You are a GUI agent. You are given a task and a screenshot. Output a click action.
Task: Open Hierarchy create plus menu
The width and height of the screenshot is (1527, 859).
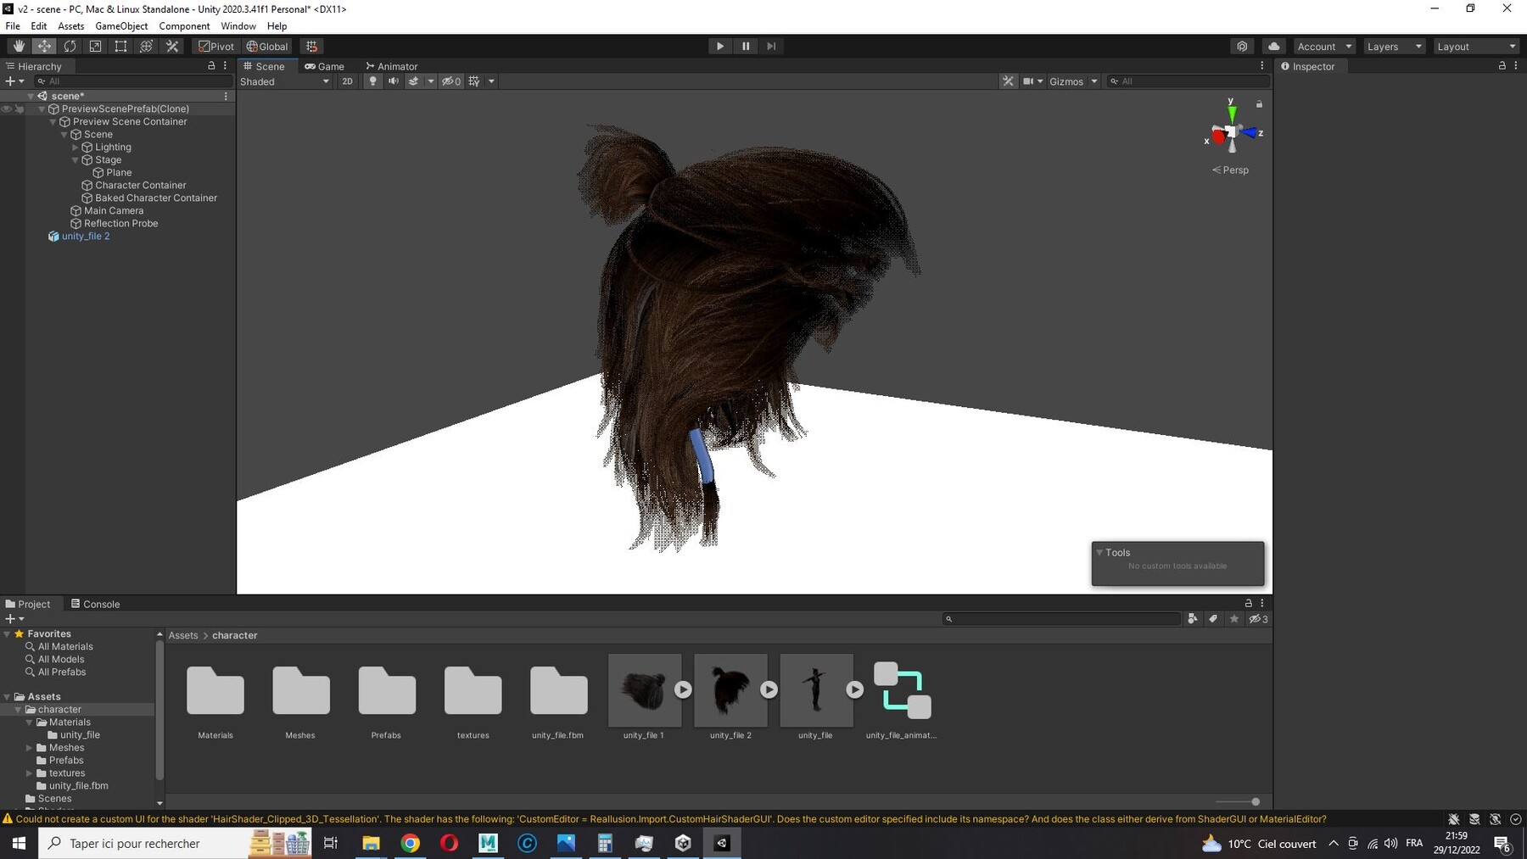pos(14,81)
